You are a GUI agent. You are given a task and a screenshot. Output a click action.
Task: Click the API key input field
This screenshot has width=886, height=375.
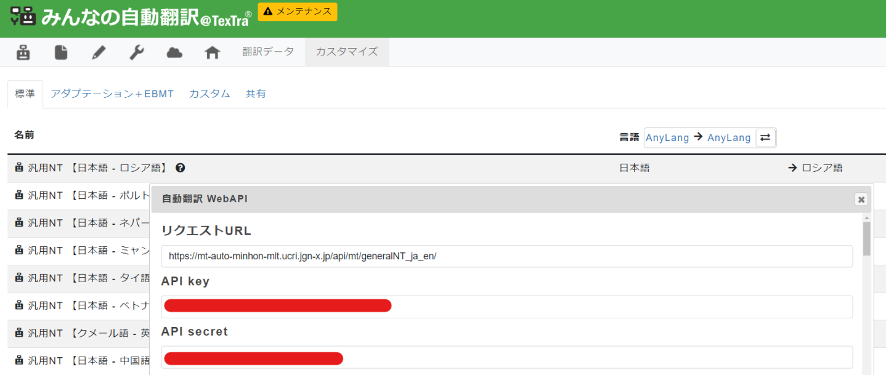click(507, 307)
